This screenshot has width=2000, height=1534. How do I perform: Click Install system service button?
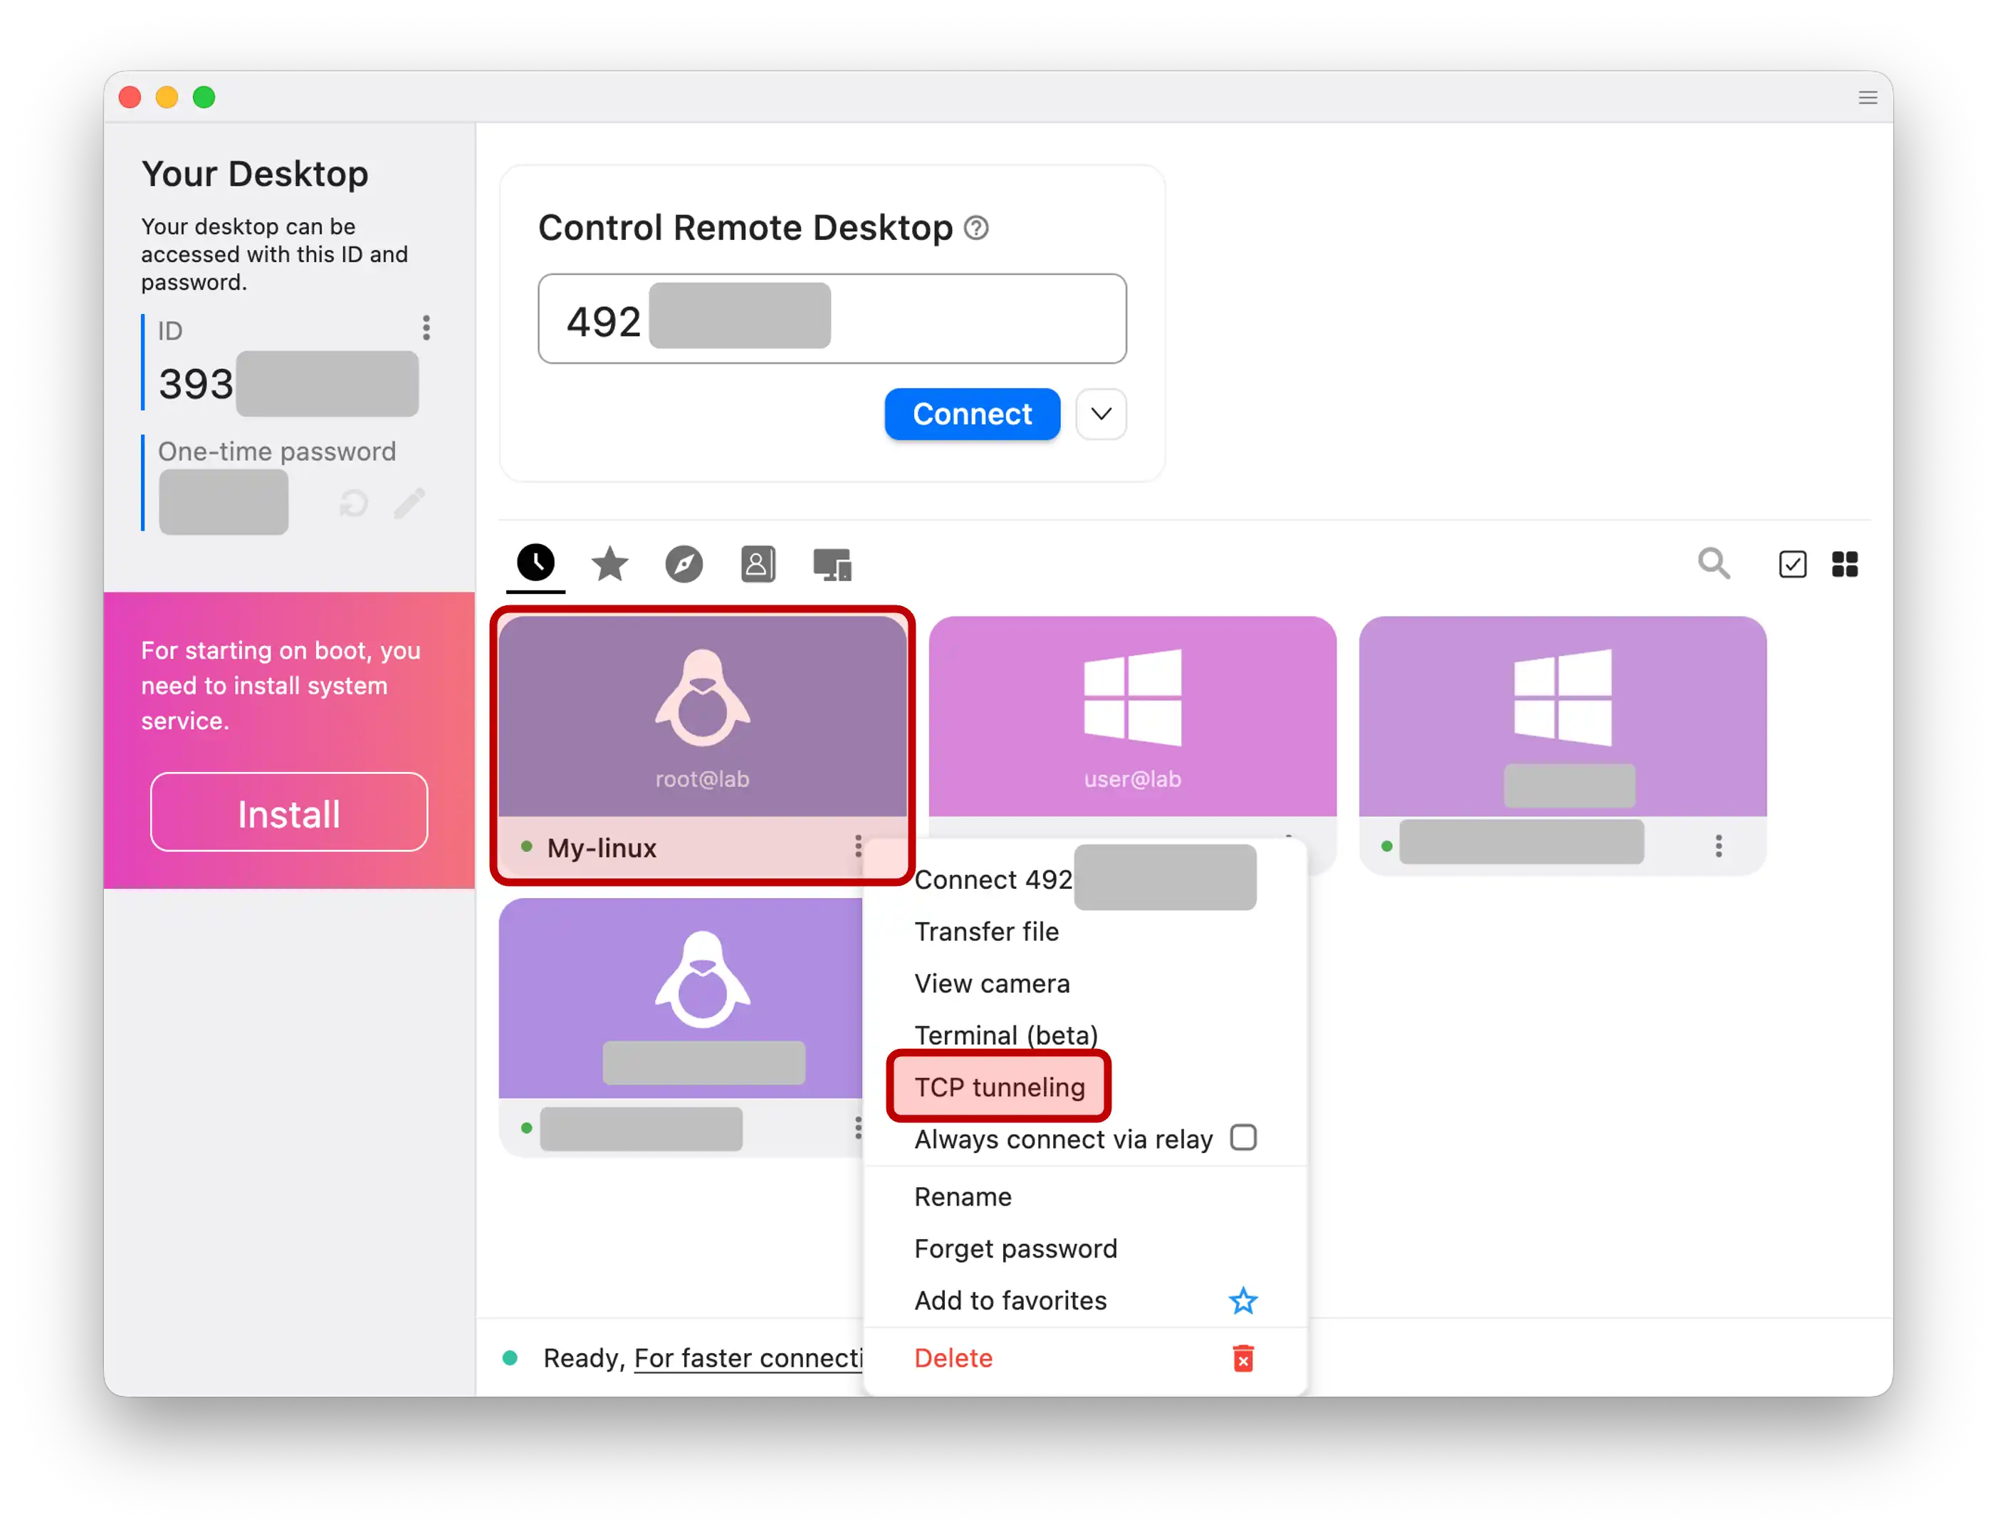(288, 813)
